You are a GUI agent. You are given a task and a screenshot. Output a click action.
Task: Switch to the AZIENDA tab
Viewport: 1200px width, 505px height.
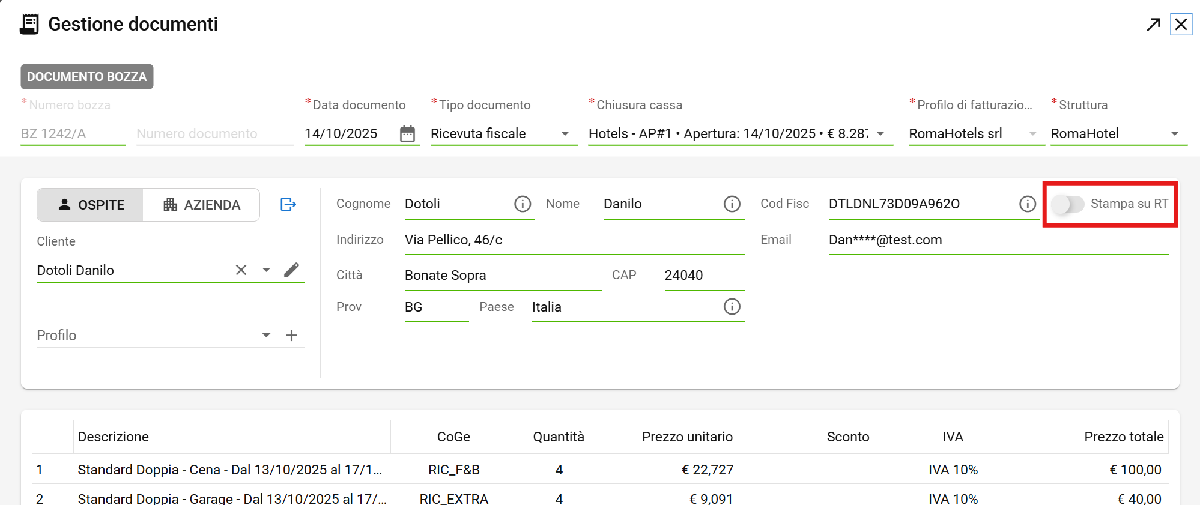click(x=202, y=205)
